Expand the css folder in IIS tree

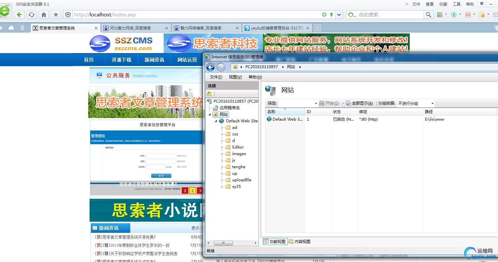(222, 134)
